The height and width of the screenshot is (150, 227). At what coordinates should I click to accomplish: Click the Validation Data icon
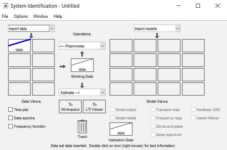(121, 129)
